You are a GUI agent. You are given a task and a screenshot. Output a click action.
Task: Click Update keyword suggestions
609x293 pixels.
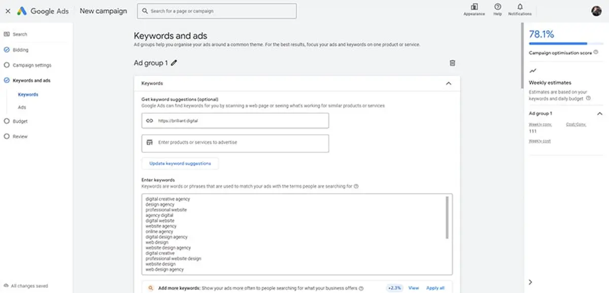(x=180, y=163)
